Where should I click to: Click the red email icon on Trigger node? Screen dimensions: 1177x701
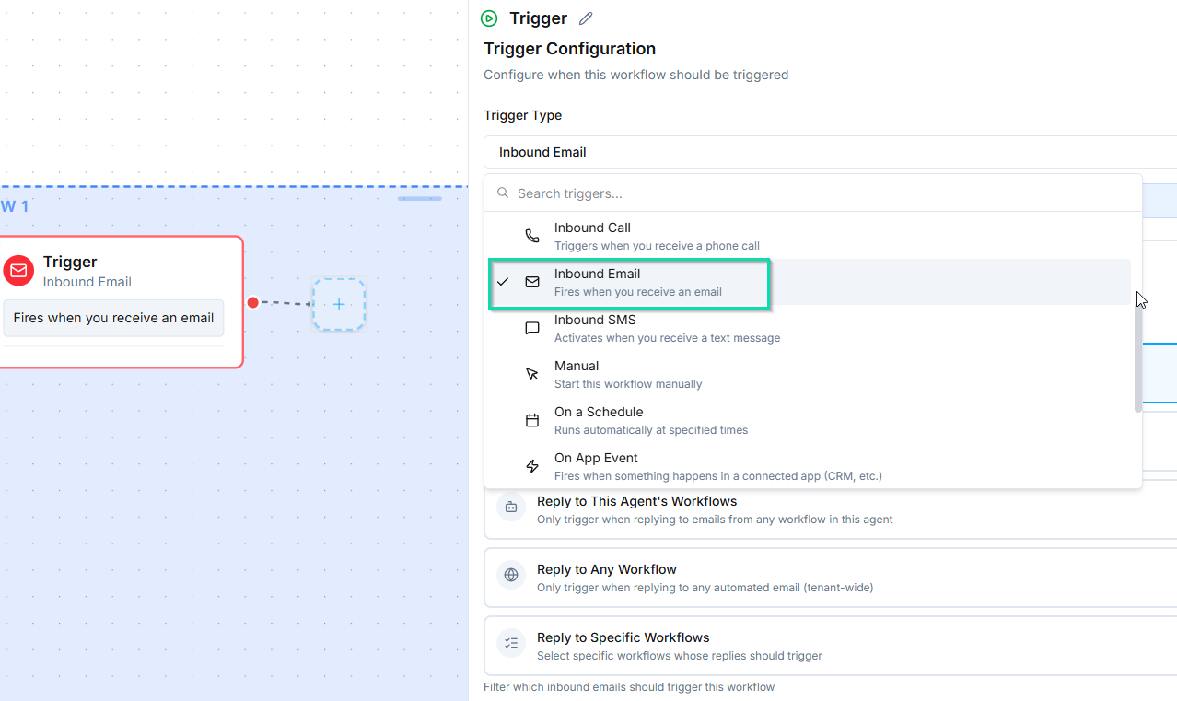pyautogui.click(x=18, y=271)
